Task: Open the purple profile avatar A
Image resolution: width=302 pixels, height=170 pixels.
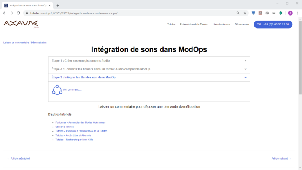Action: 290,13
